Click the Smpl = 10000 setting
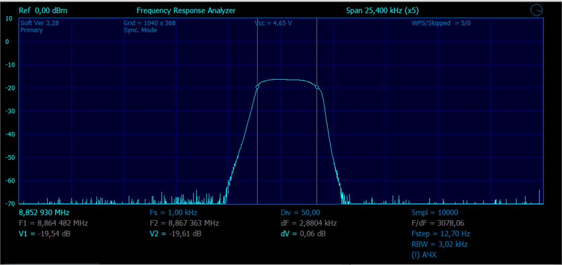Image resolution: width=562 pixels, height=265 pixels. 434,213
